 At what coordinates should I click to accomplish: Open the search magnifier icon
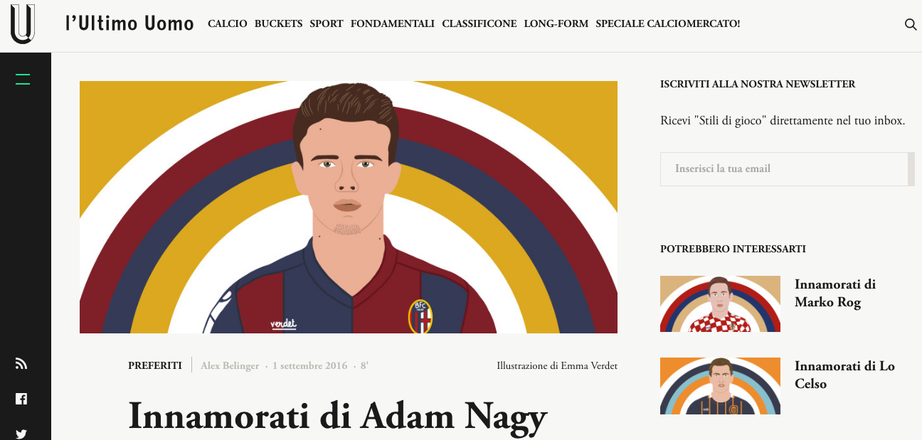pos(910,24)
